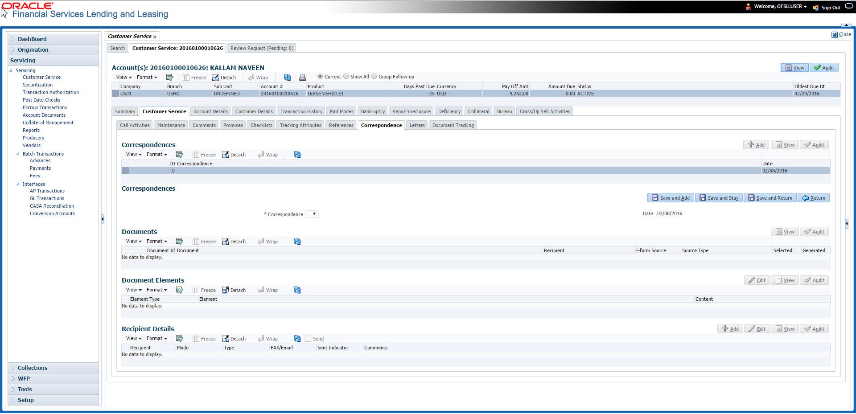Open the Format menu in Document Elements toolbar
856x414 pixels.
[157, 290]
